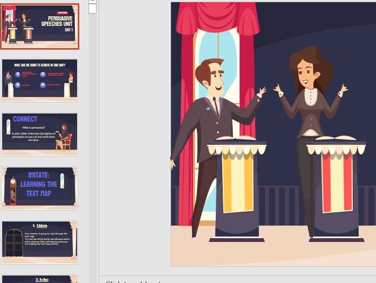Select the '1. Listen' slide thumbnail
376x283 pixels.
[39, 241]
